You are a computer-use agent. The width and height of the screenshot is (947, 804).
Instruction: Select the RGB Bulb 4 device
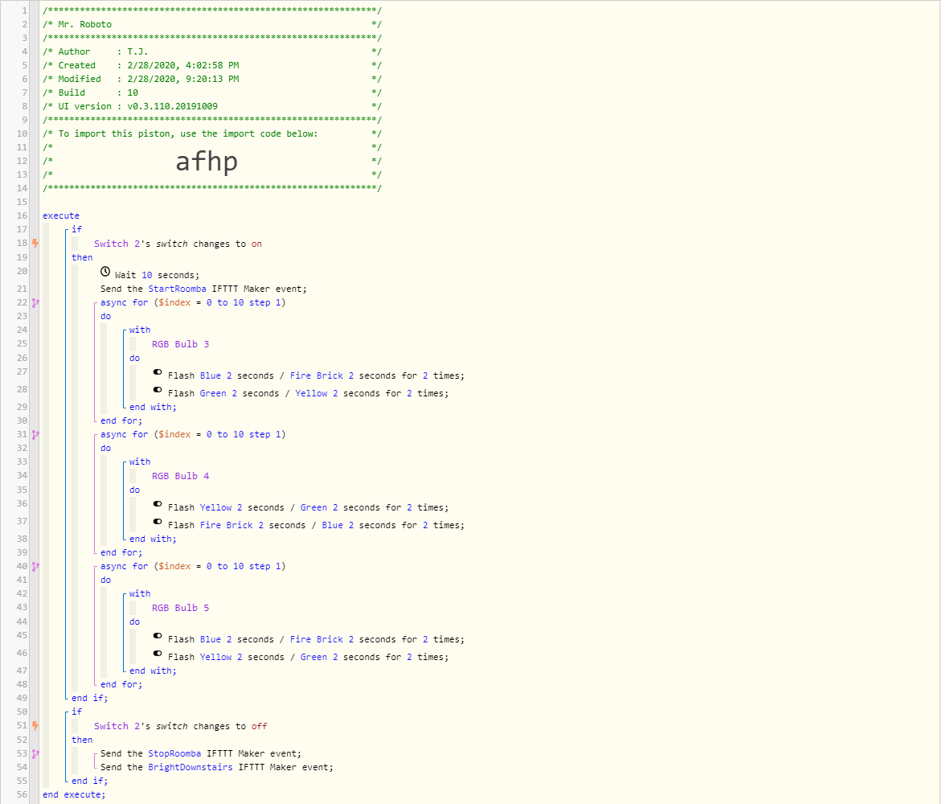click(180, 476)
